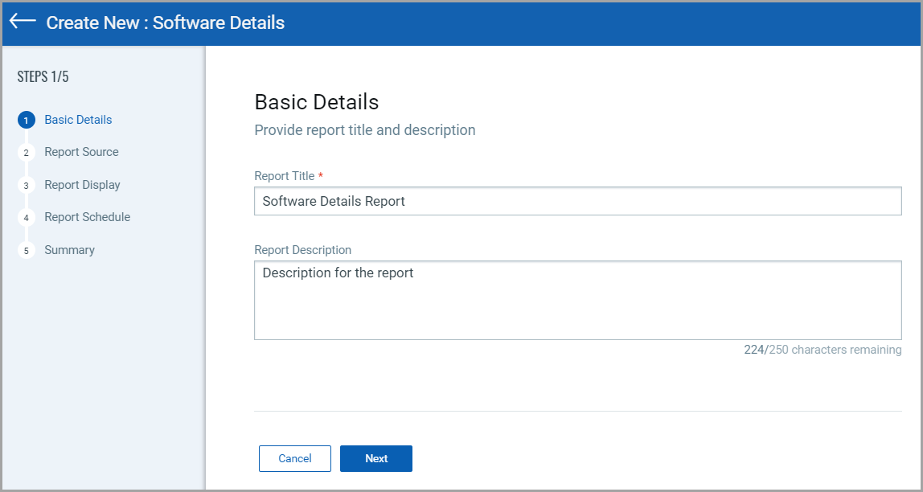Viewport: 923px width, 492px height.
Task: Click step 4 circle for Report Schedule
Action: point(26,217)
